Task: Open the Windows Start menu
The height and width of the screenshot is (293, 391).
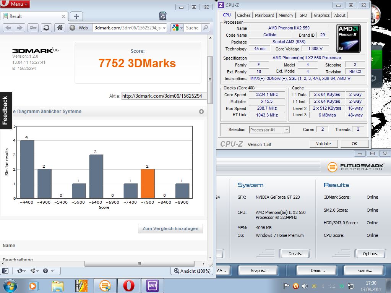Action: [x=10, y=286]
